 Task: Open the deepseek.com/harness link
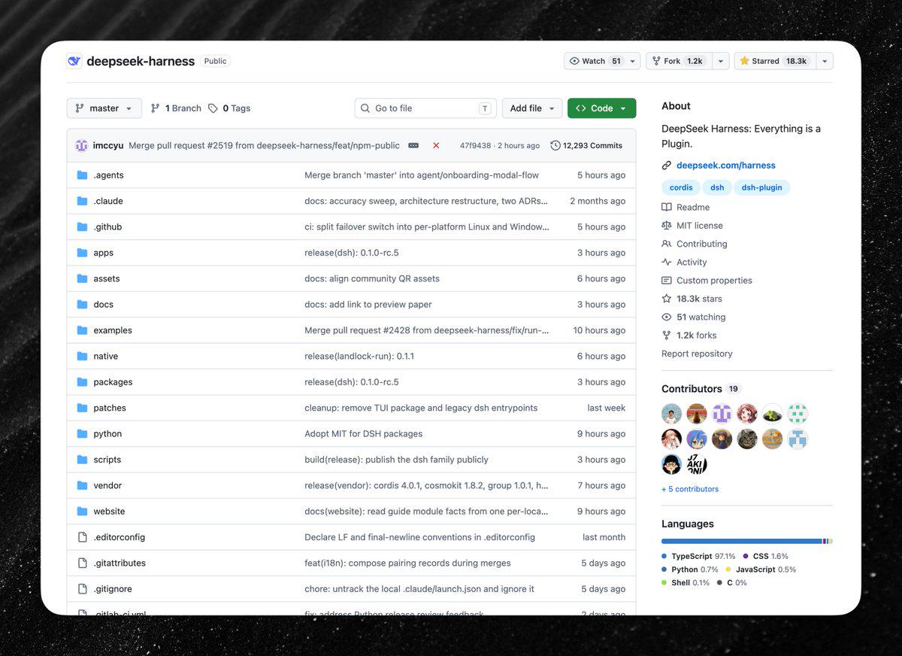point(726,166)
